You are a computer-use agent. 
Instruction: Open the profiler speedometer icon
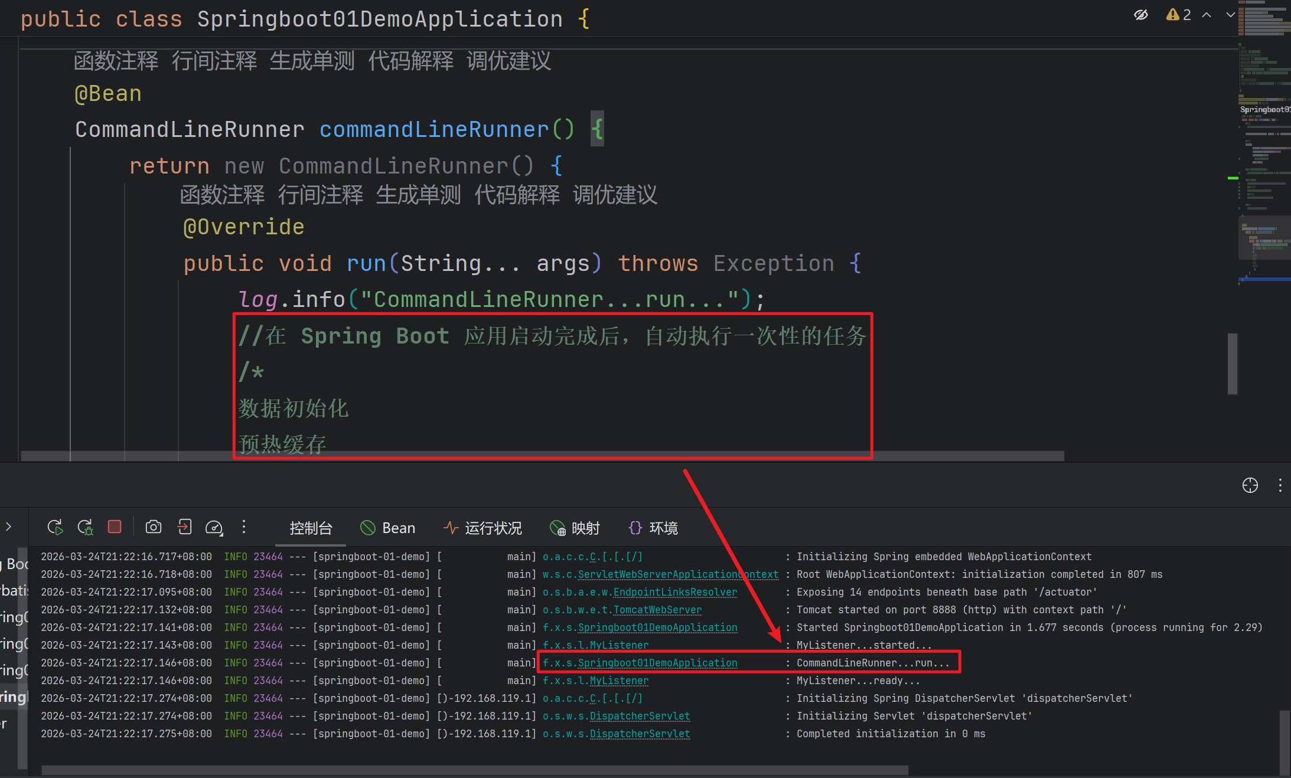pos(214,527)
